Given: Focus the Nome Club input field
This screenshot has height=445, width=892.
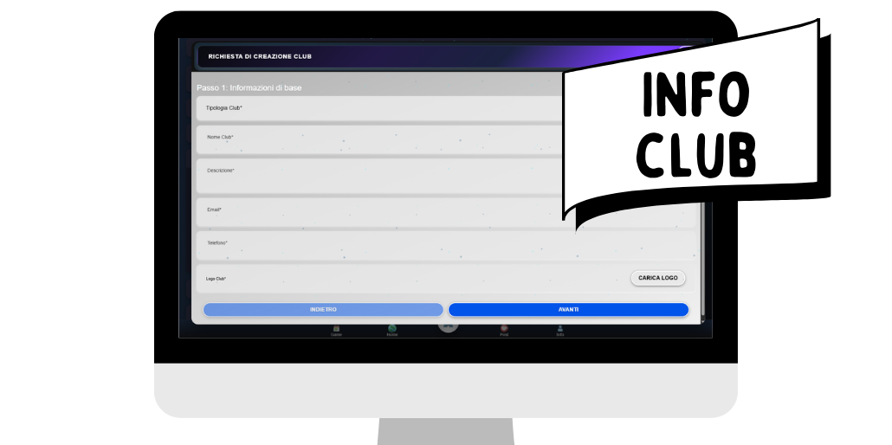Looking at the screenshot, I should click(381, 140).
